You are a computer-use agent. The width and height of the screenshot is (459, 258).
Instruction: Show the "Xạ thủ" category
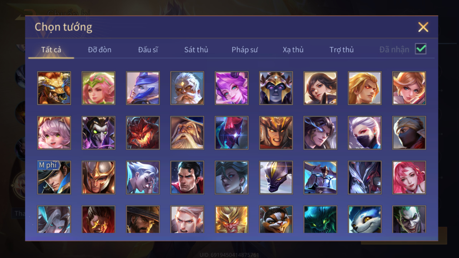pos(293,50)
